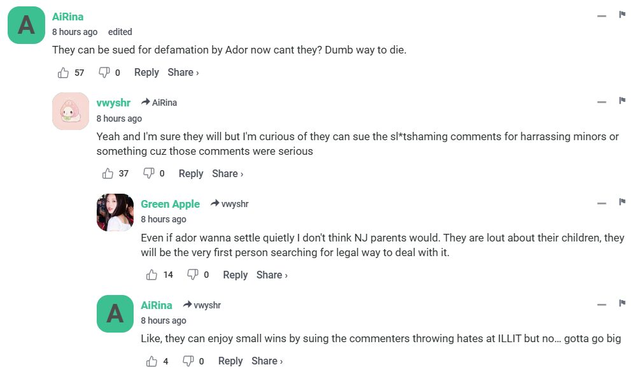Reply to vwyshr's comment
Screen dimensions: 642x374
[191, 173]
